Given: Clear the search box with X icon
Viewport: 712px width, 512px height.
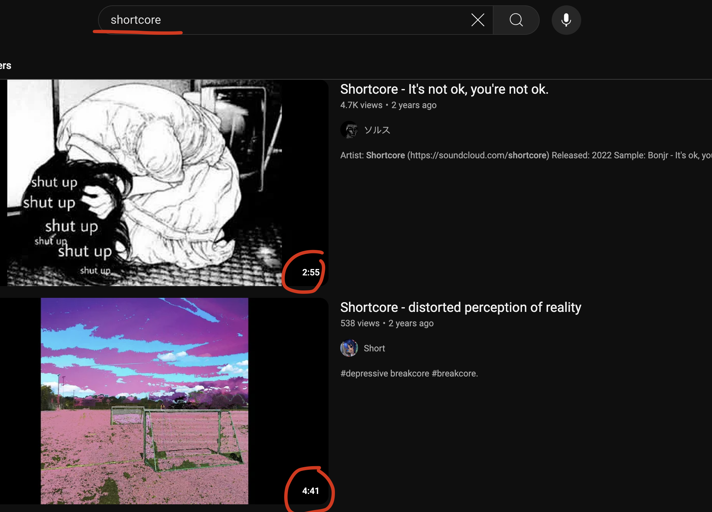Looking at the screenshot, I should tap(477, 20).
